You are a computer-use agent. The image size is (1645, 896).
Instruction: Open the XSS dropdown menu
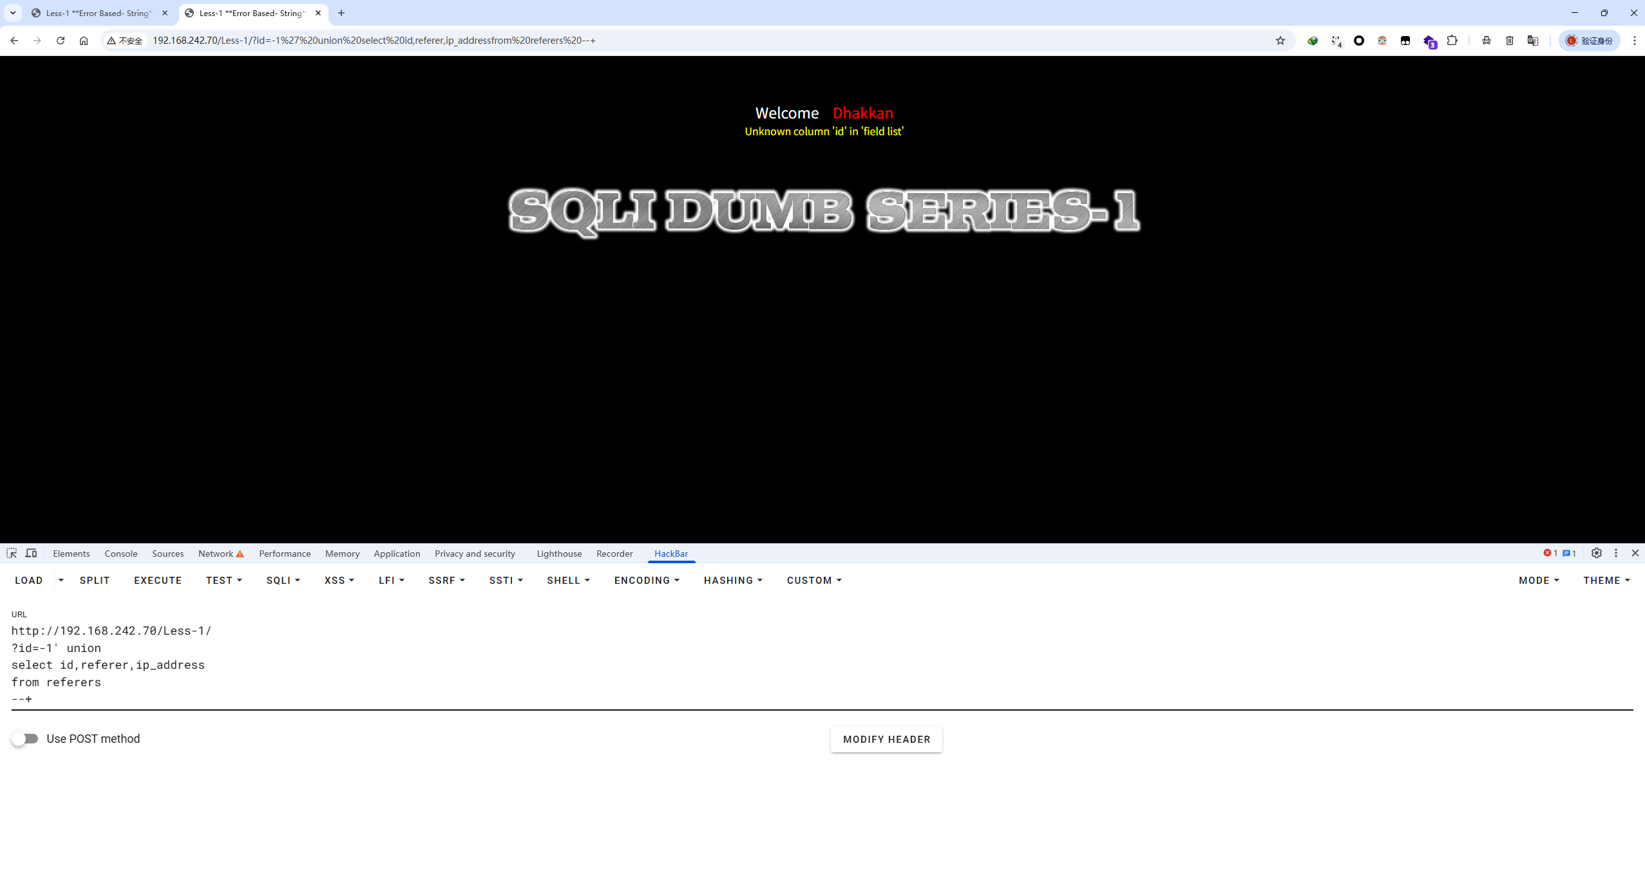(339, 580)
